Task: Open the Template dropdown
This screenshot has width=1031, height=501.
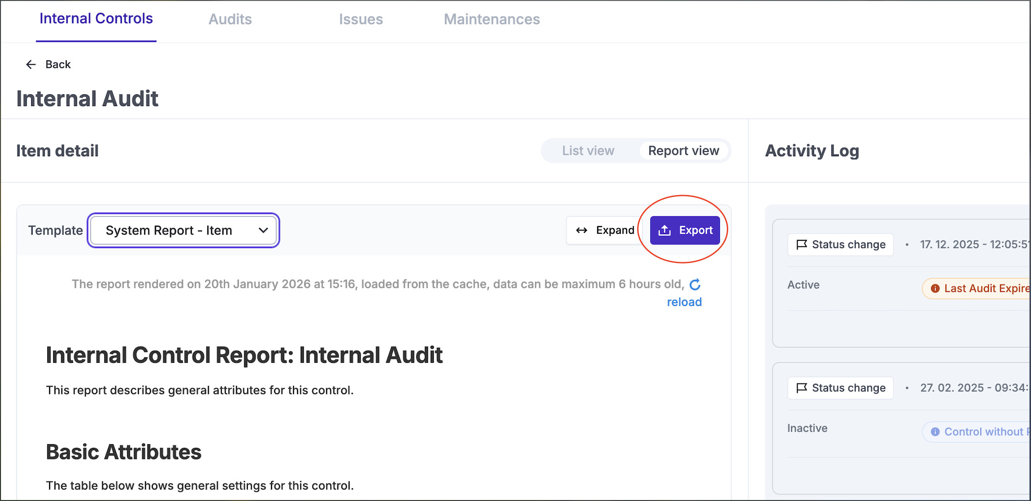Action: [x=183, y=231]
